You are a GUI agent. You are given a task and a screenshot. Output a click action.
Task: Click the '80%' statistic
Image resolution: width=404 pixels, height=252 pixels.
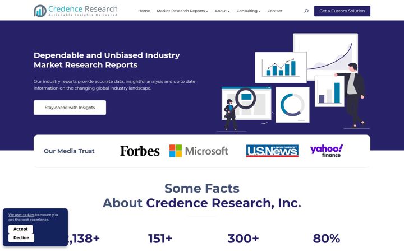point(327,239)
